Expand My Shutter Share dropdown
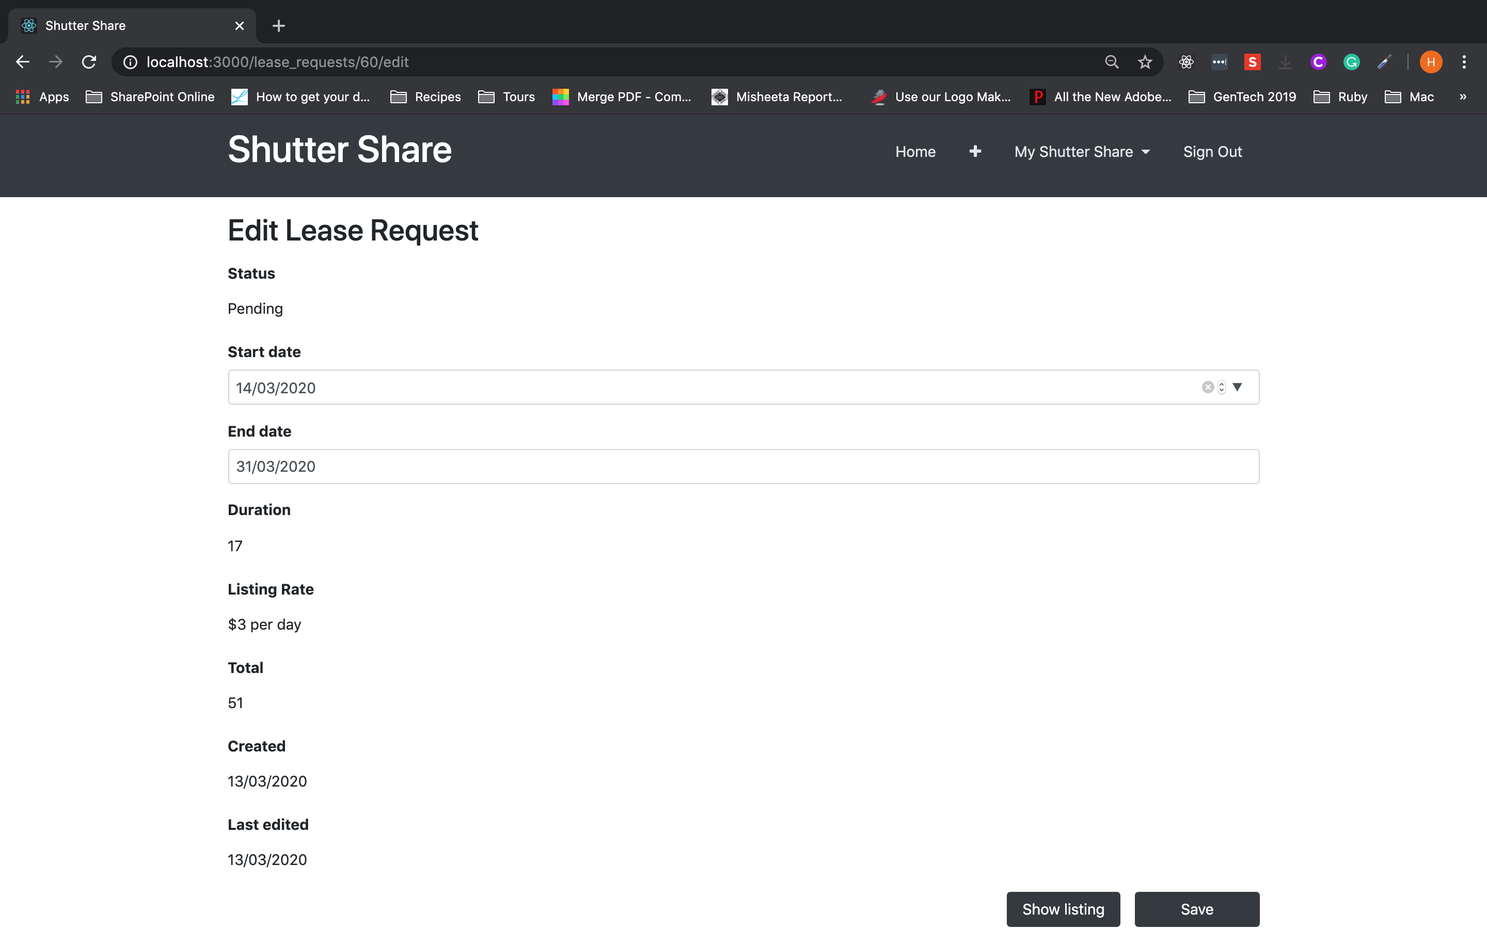Screen dimensions: 1487x929 [x=1082, y=152]
